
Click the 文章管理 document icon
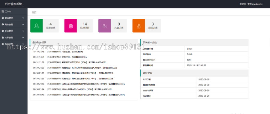3,37
